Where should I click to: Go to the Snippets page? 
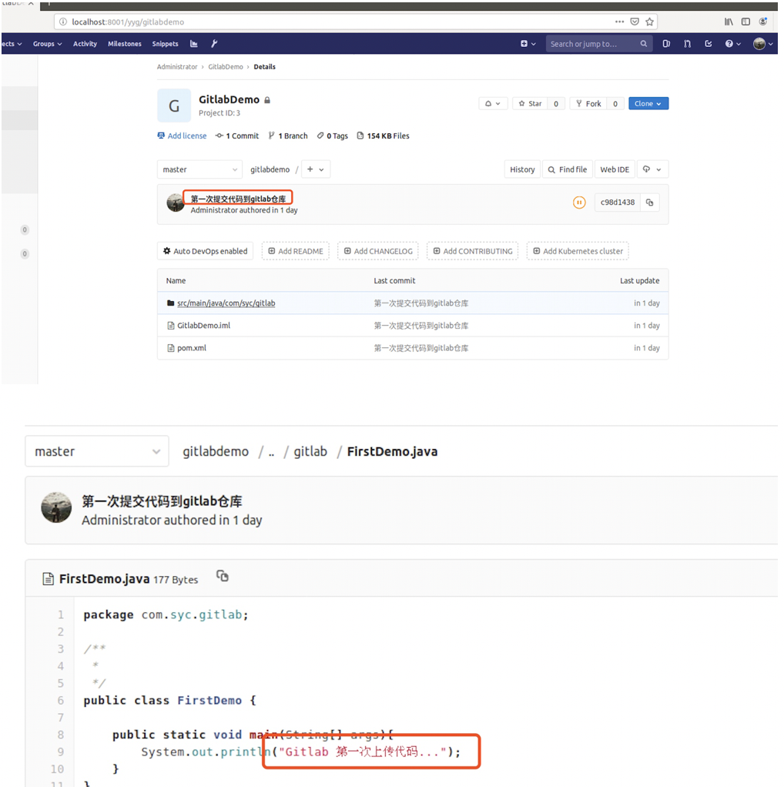click(x=165, y=44)
